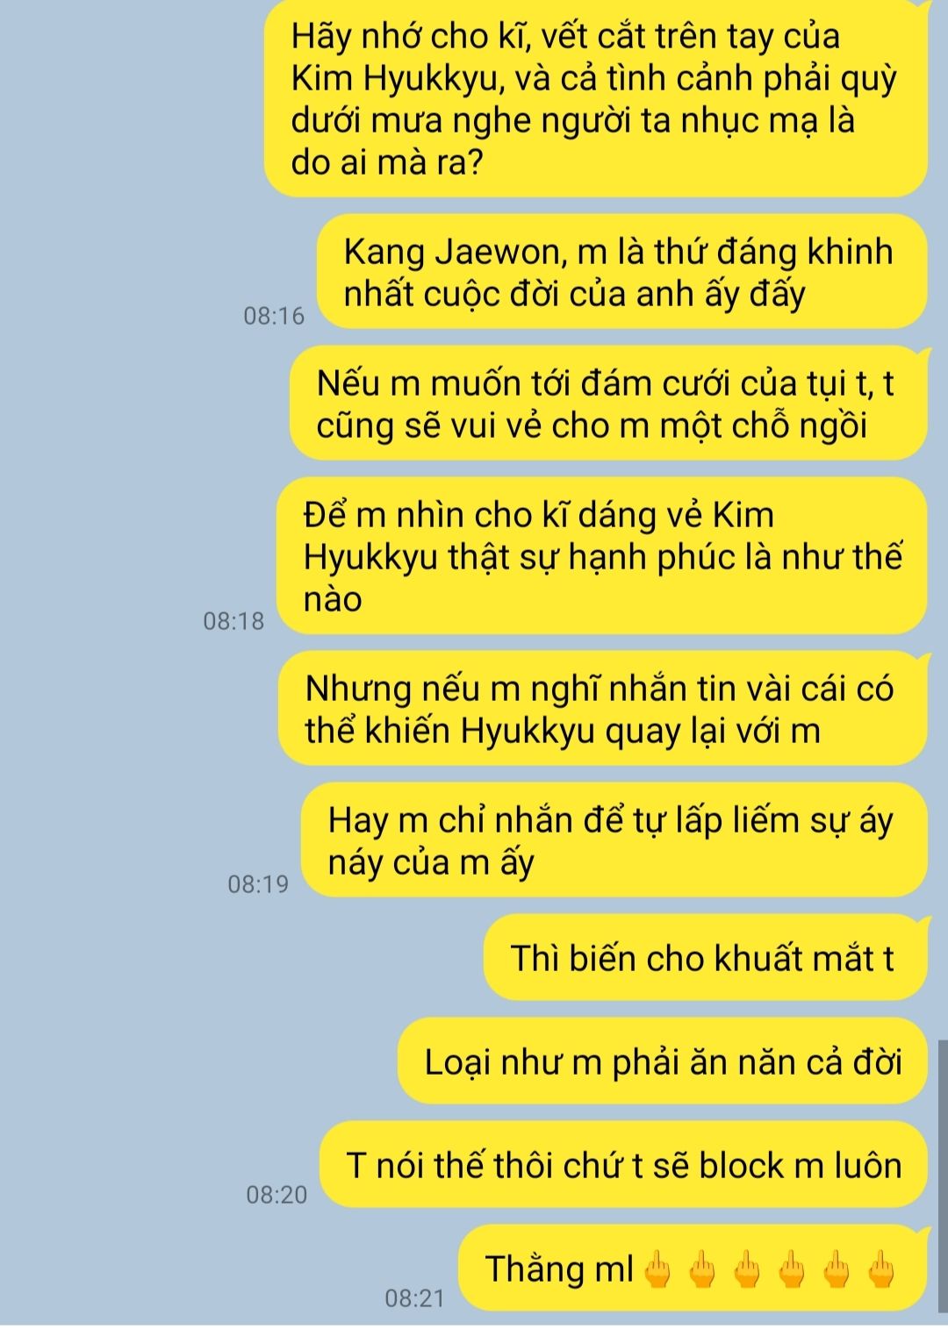The height and width of the screenshot is (1329, 948).
Task: Select the bubble mentioning 'thật sự hạnh phúc'
Action: 602,556
